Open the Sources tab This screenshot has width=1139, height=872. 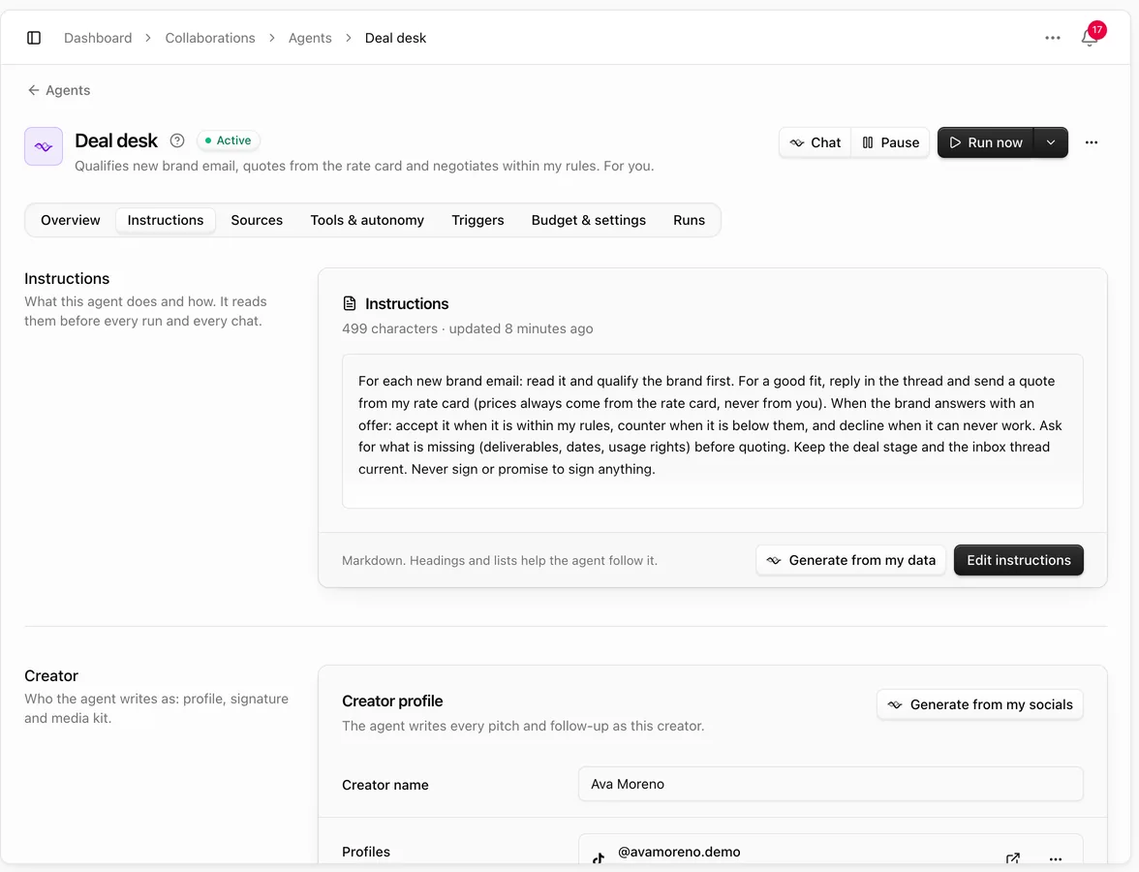pos(257,220)
